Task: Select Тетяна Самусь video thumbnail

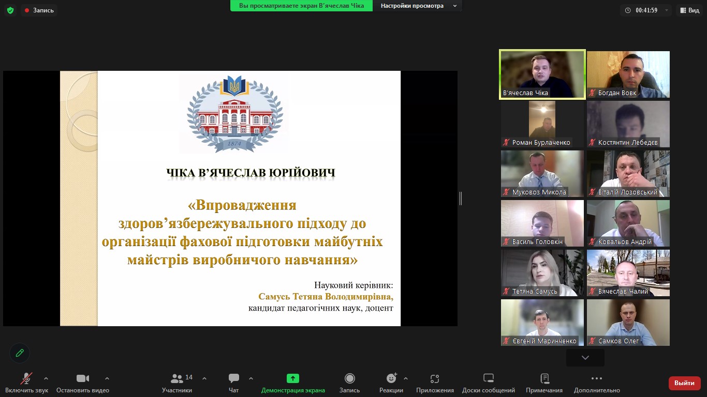Action: [542, 273]
